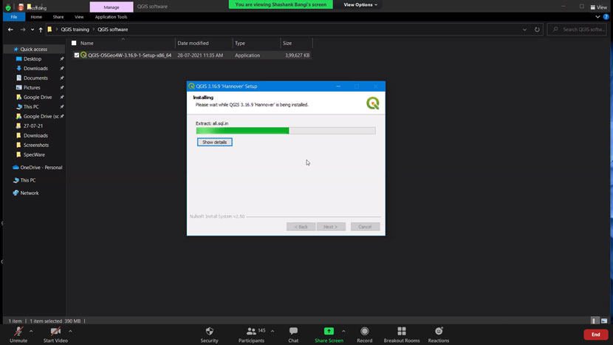Viewport: 613px width, 345px height.
Task: Open pinned Downloads in Quick access
Action: coord(35,68)
